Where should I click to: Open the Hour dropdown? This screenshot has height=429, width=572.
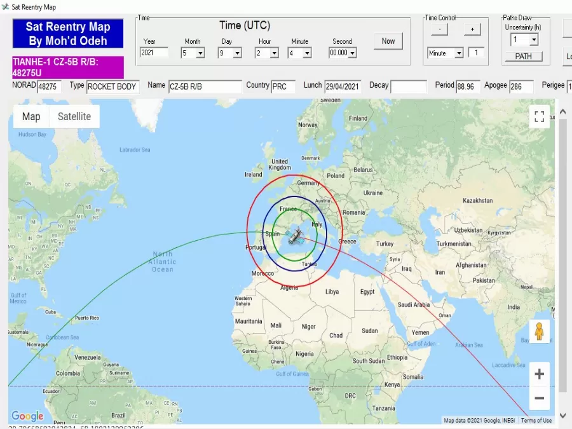click(x=275, y=53)
